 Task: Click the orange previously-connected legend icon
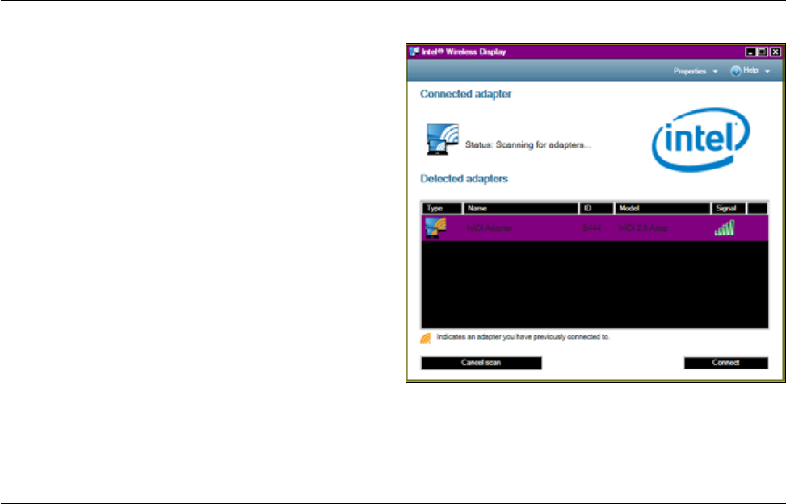coord(426,339)
